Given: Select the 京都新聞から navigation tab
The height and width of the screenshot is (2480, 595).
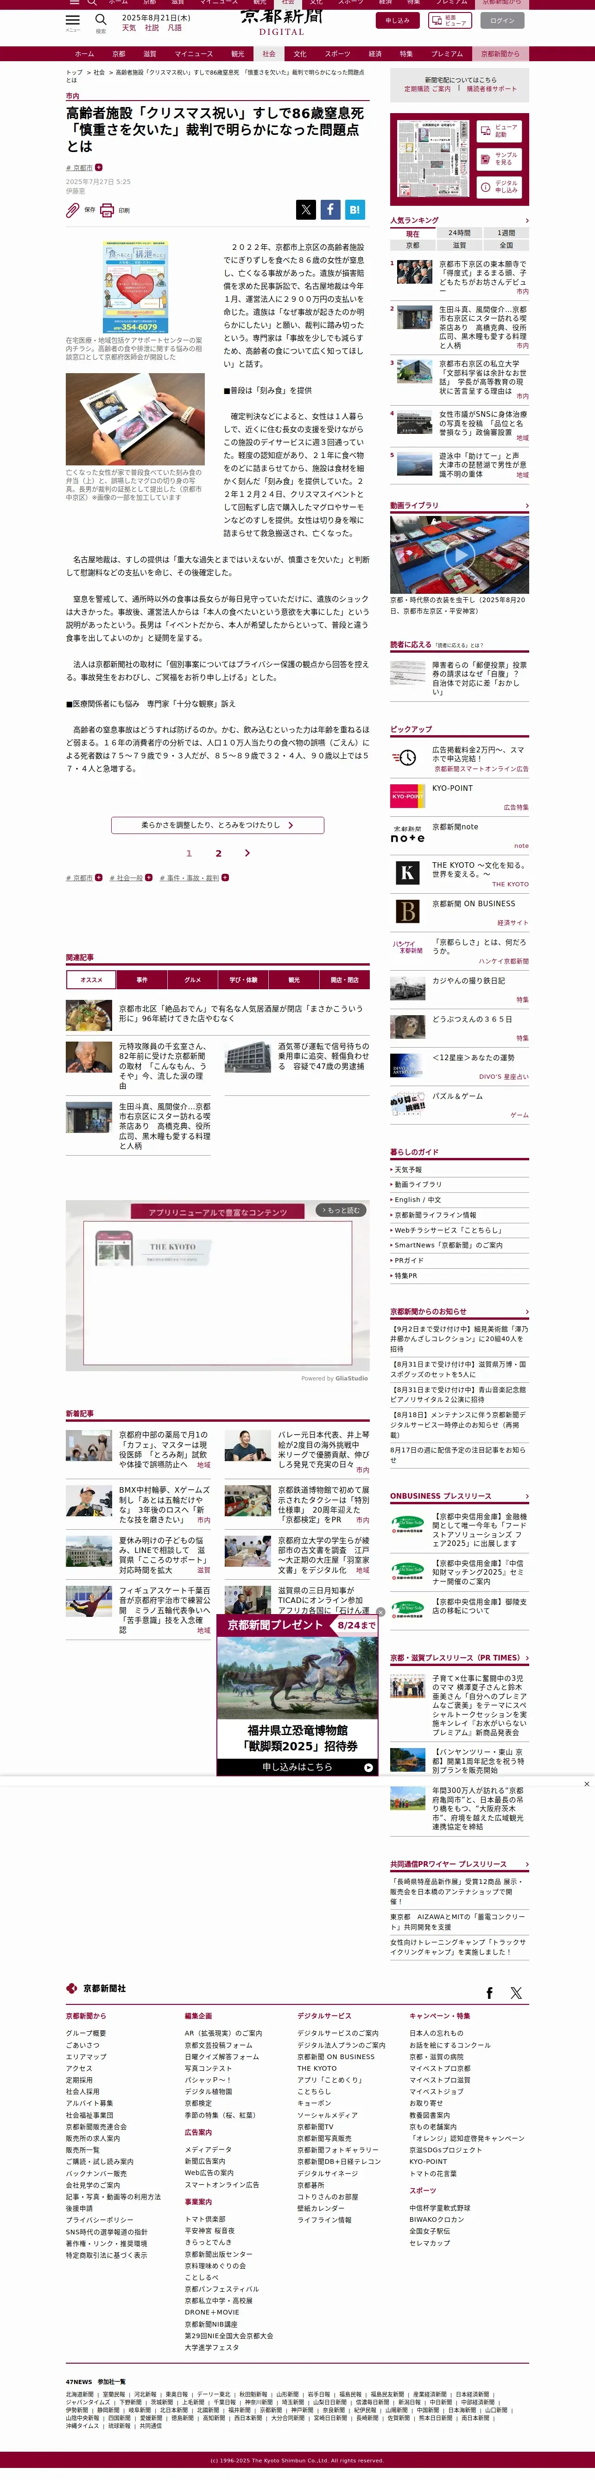Looking at the screenshot, I should tap(500, 54).
